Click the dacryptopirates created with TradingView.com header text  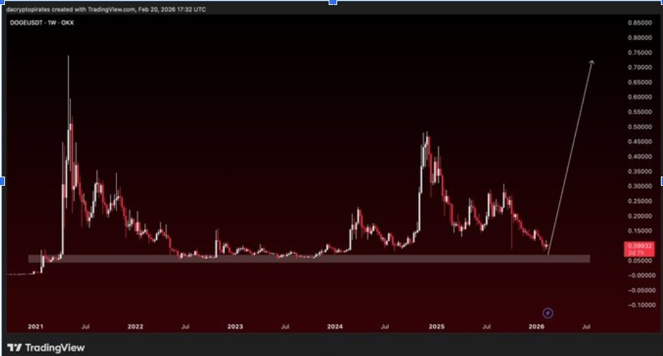coord(106,9)
